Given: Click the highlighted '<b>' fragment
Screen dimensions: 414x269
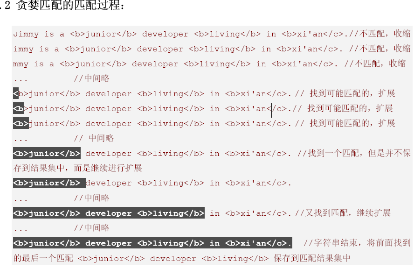Looking at the screenshot, I should [21, 123].
